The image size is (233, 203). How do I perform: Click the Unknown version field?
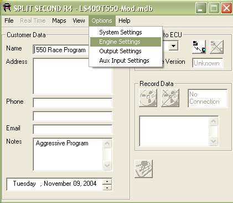click(x=208, y=63)
